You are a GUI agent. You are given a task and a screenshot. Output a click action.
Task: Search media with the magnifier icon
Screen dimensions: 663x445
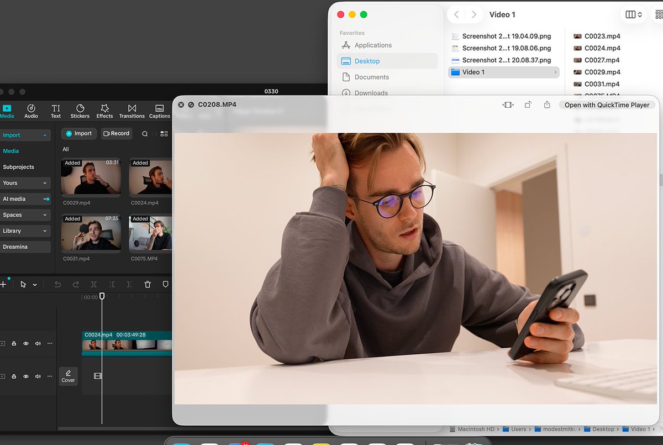pyautogui.click(x=145, y=134)
